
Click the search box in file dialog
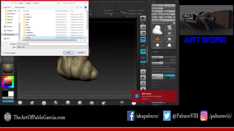(74, 3)
